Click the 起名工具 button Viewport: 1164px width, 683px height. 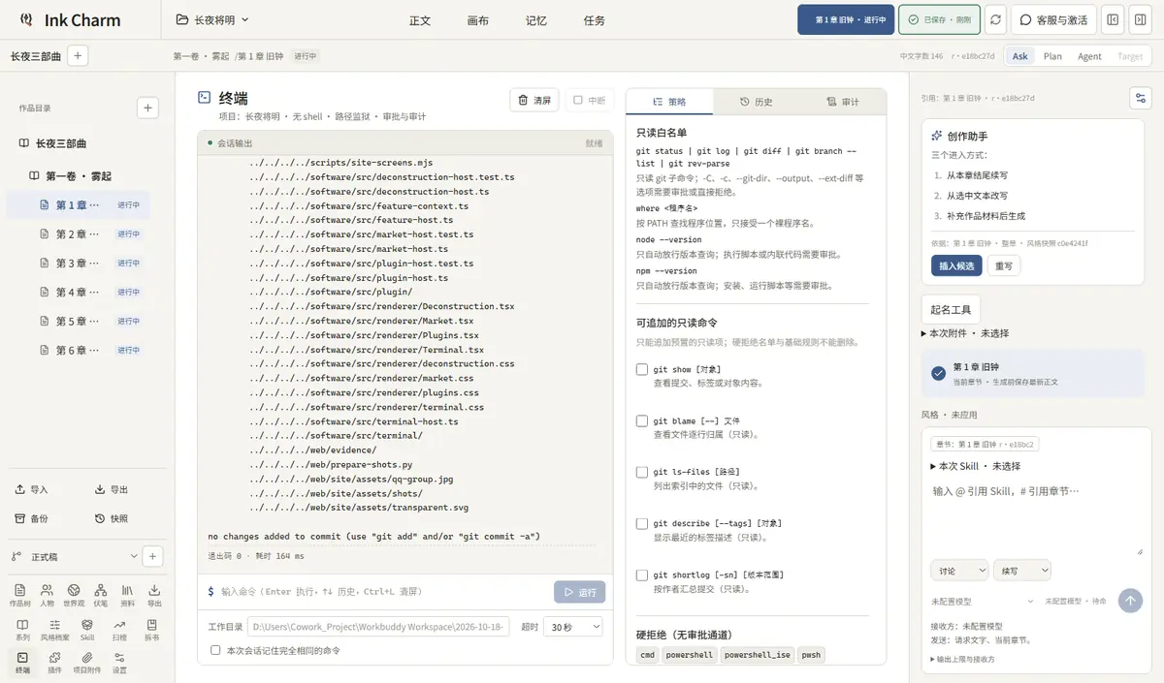pos(951,310)
